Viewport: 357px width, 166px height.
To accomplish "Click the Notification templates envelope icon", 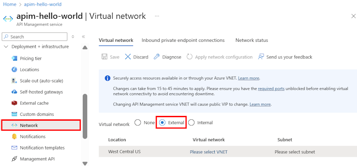I will (14, 148).
